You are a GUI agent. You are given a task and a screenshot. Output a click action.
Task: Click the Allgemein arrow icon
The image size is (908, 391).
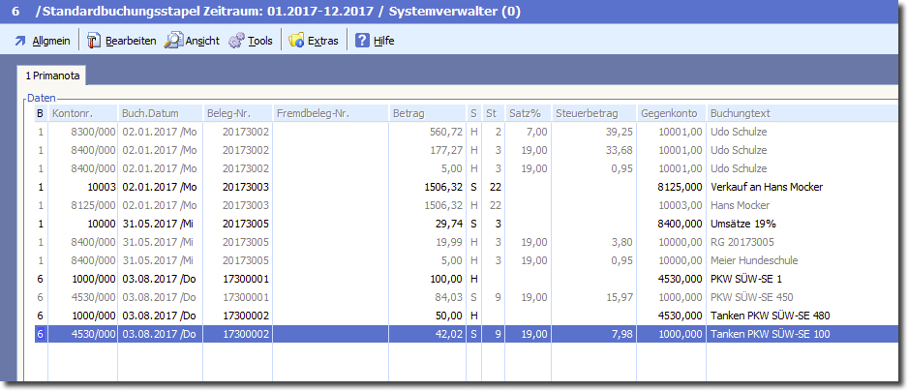point(20,41)
